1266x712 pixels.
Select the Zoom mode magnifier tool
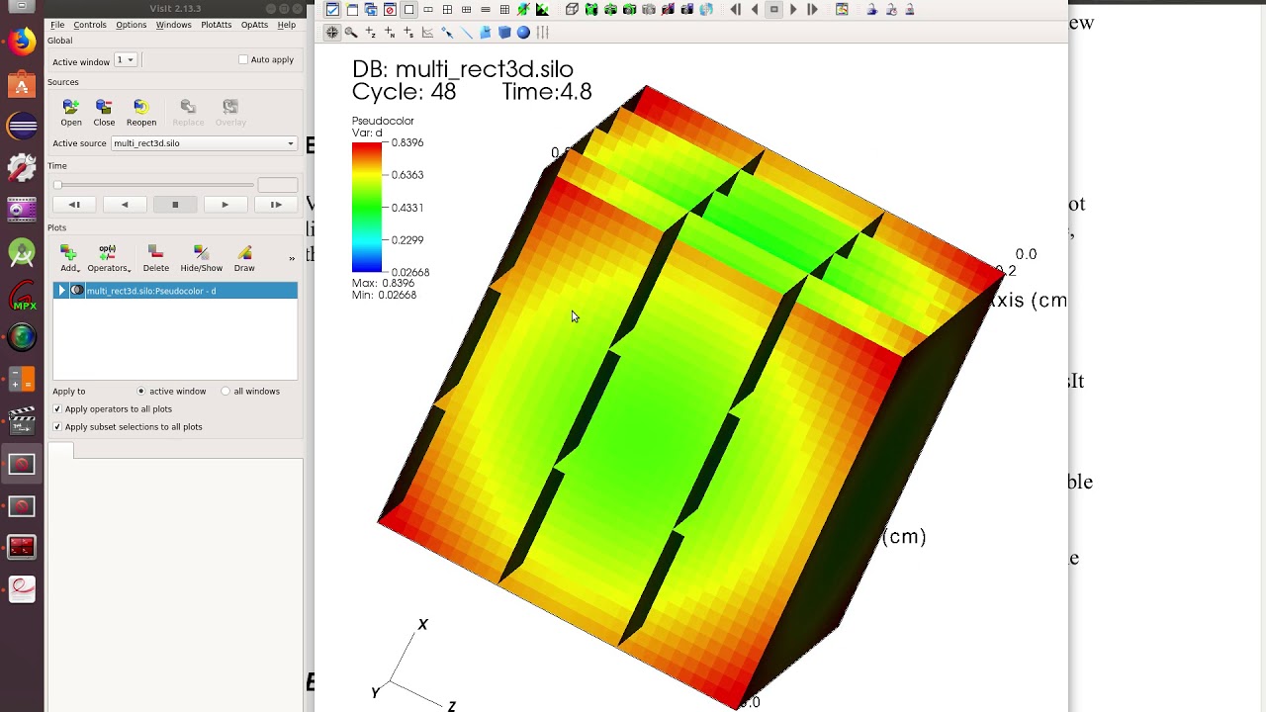[x=351, y=33]
